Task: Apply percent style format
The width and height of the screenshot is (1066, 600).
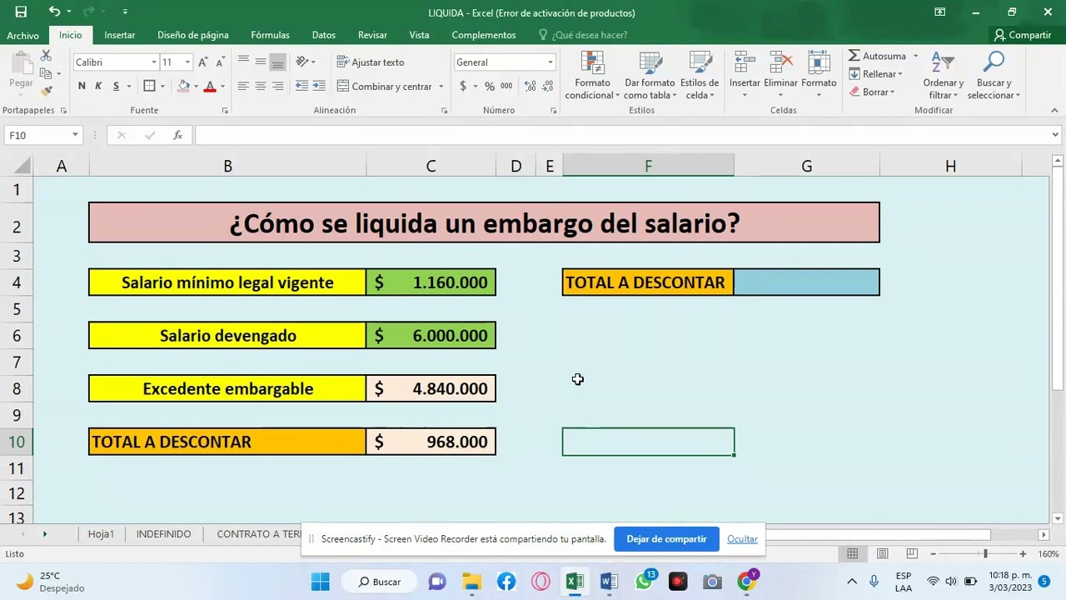Action: tap(489, 86)
